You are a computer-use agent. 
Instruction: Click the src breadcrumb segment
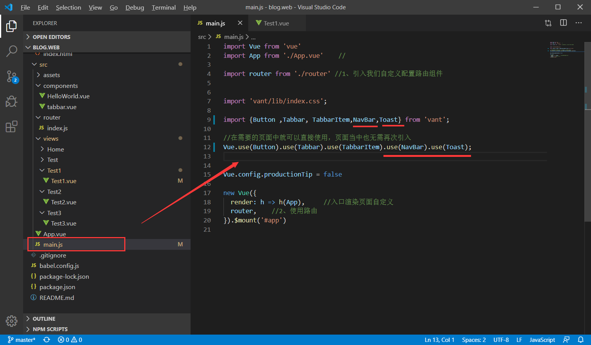pyautogui.click(x=202, y=37)
